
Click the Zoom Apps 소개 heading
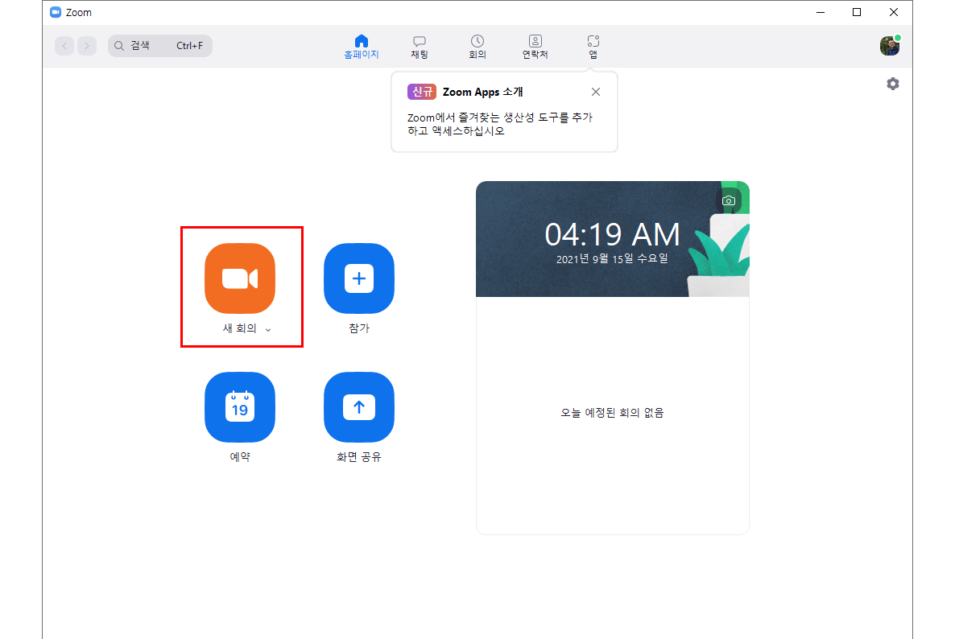point(482,92)
